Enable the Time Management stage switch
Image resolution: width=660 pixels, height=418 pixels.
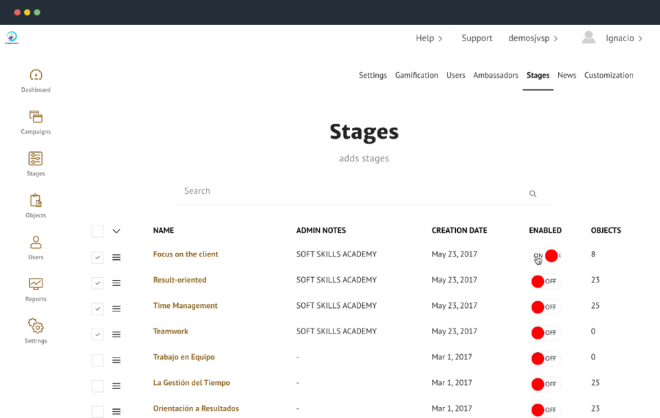pos(545,307)
